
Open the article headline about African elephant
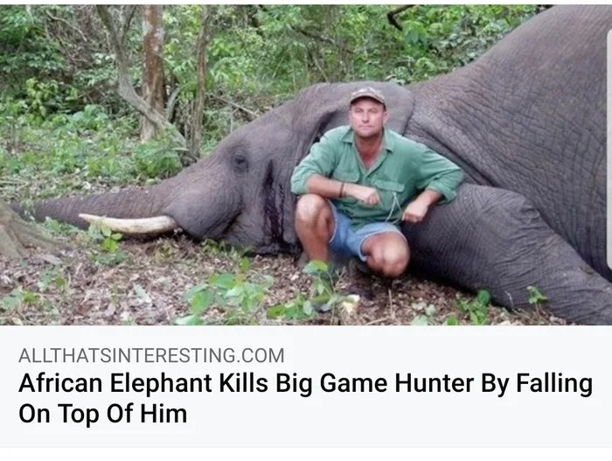click(x=305, y=398)
